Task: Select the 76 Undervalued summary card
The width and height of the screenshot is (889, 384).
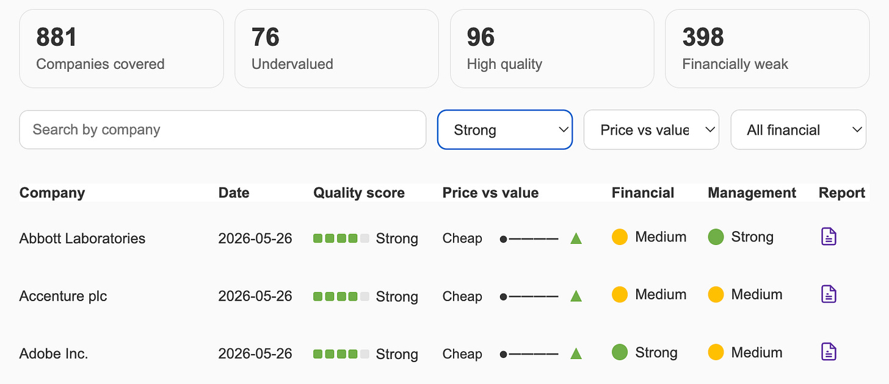Action: tap(336, 49)
